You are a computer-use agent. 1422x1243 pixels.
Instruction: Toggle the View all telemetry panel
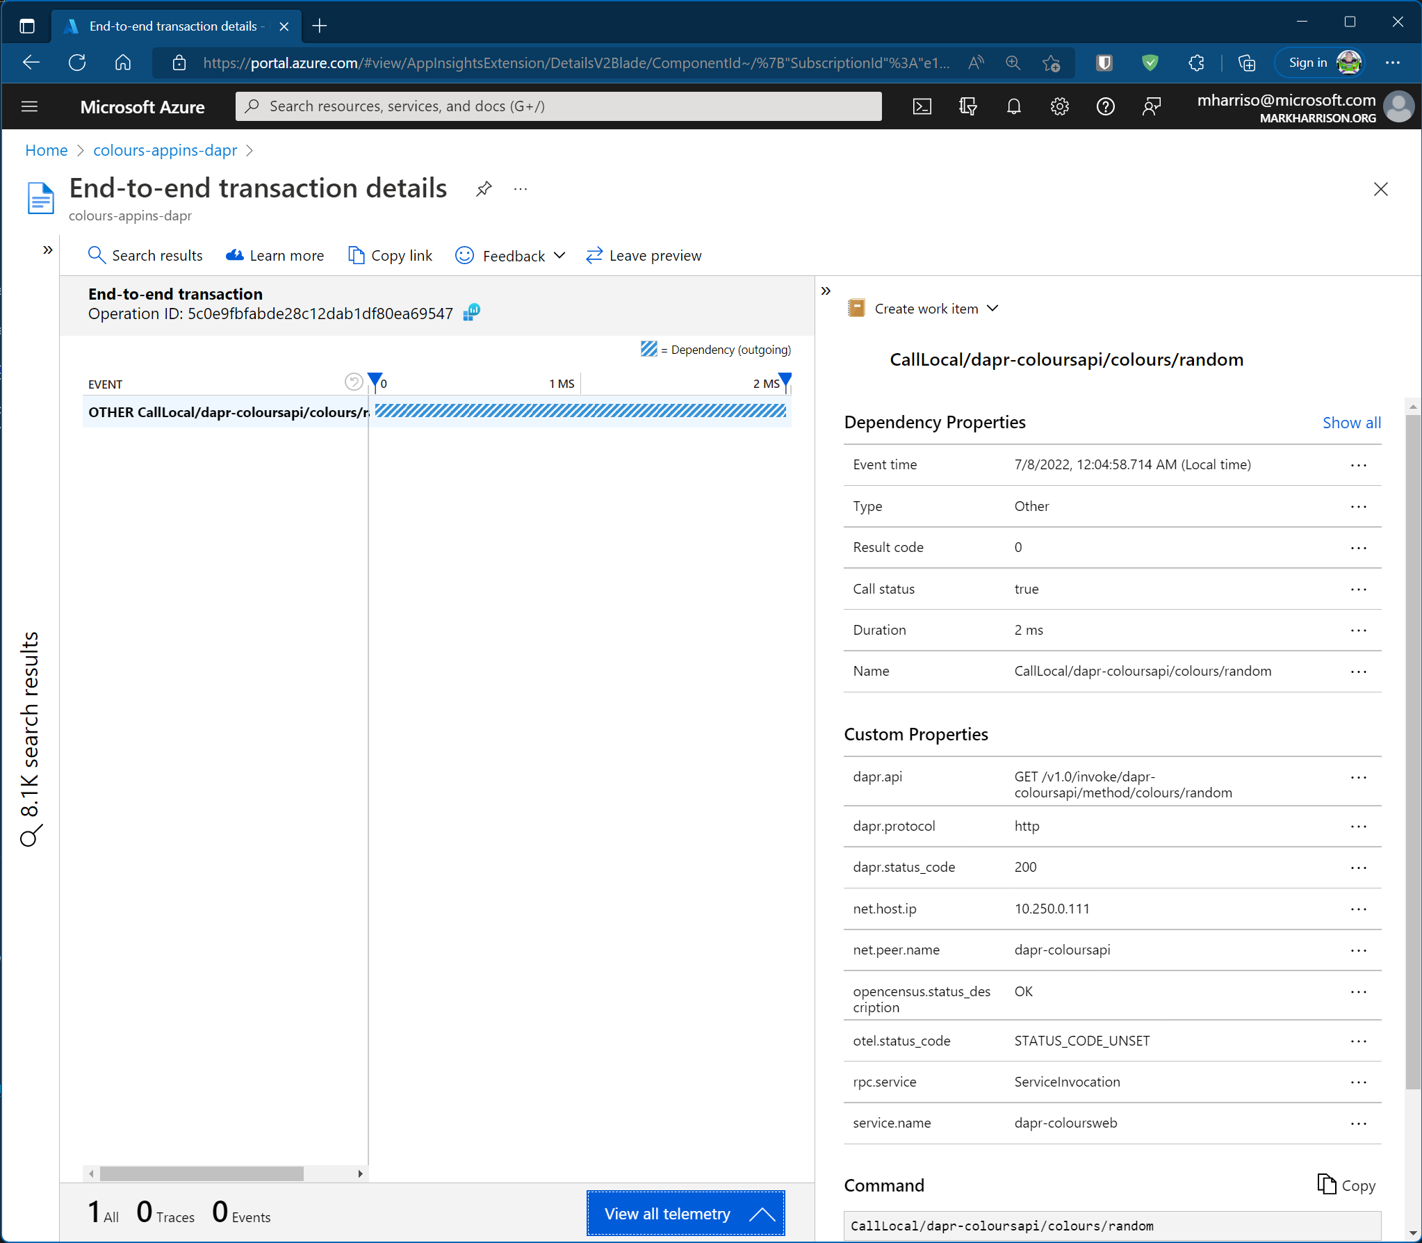point(685,1213)
